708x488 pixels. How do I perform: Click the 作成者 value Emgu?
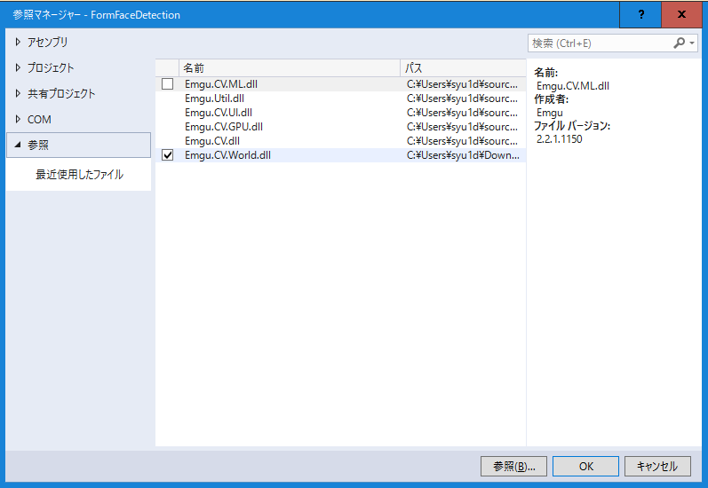[550, 113]
